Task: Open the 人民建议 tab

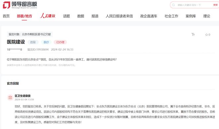Action: (x=48, y=16)
